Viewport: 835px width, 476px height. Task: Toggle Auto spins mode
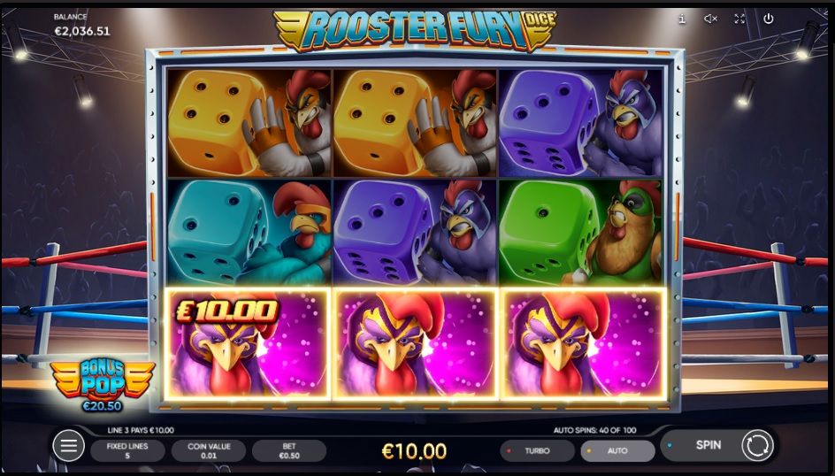[617, 451]
